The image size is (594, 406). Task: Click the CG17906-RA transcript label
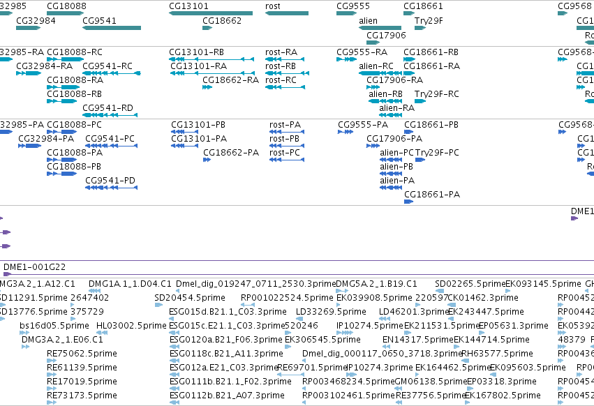tap(394, 80)
